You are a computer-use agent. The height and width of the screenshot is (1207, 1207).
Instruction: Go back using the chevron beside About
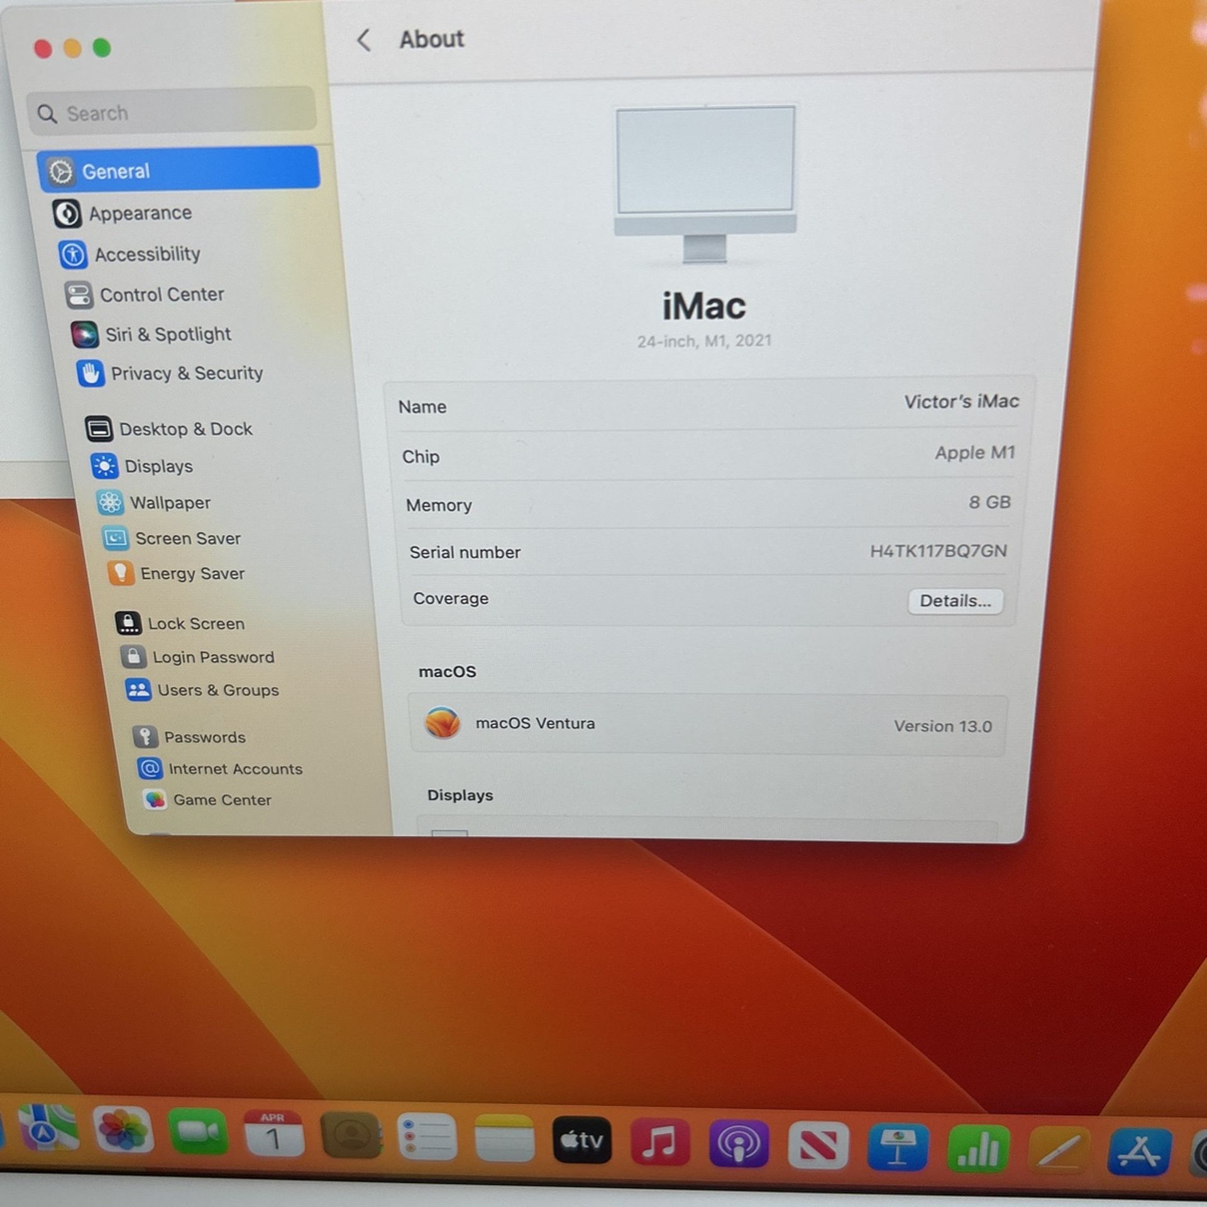point(363,40)
